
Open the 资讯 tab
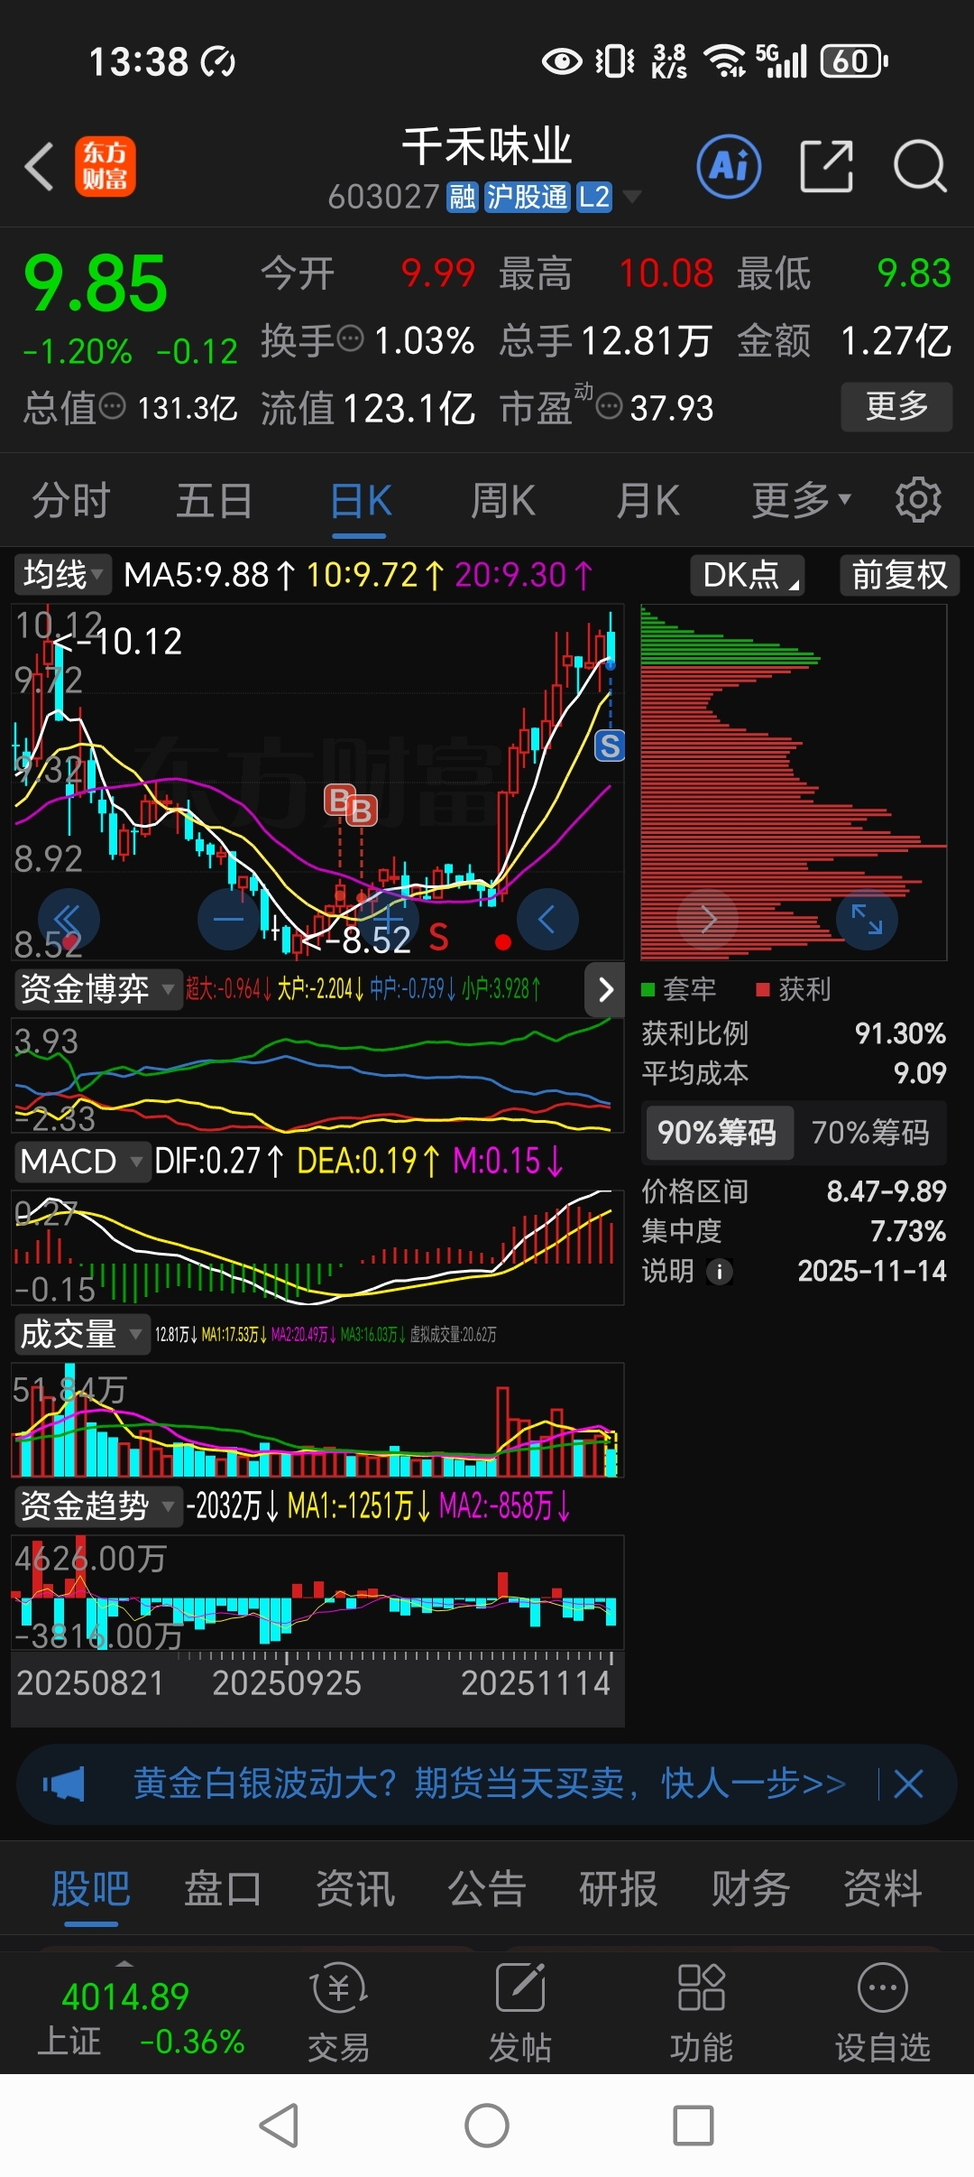pyautogui.click(x=355, y=1888)
